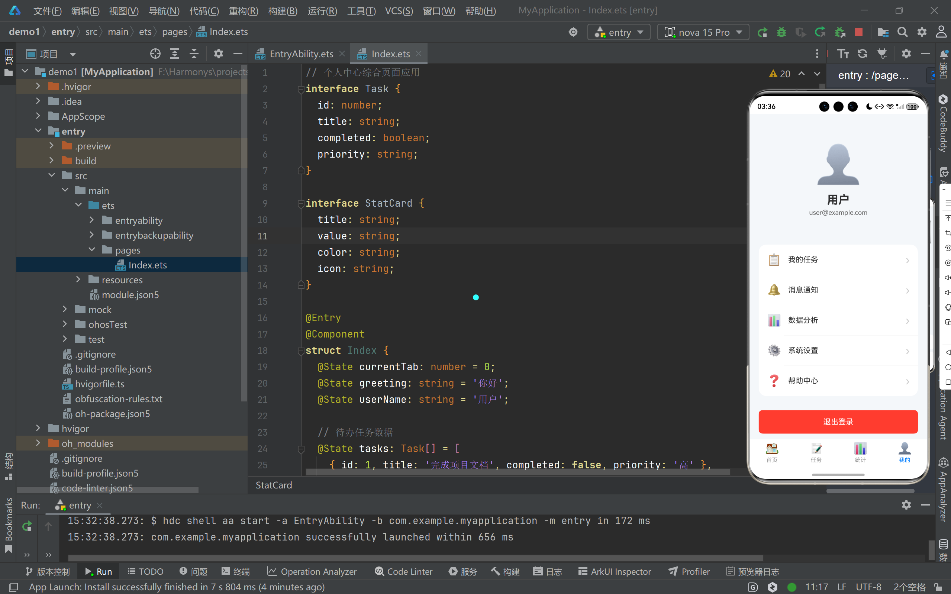Tap the 首页 tab in phone bottom bar

(x=772, y=453)
